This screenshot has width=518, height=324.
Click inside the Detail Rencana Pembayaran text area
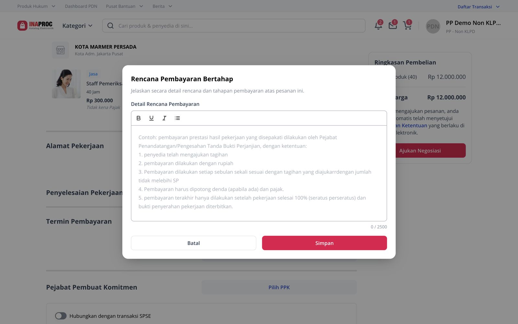click(259, 173)
